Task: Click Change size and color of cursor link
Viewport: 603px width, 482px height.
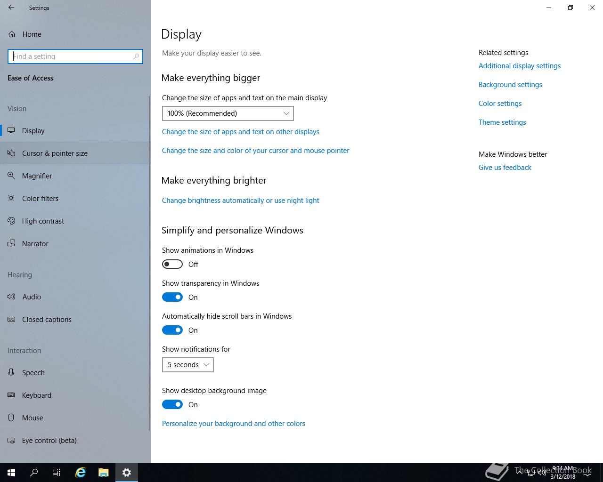Action: tap(256, 151)
